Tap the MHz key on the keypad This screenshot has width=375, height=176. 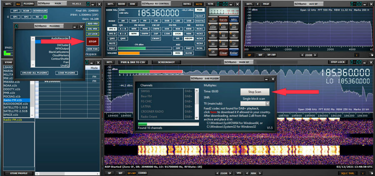click(x=234, y=20)
